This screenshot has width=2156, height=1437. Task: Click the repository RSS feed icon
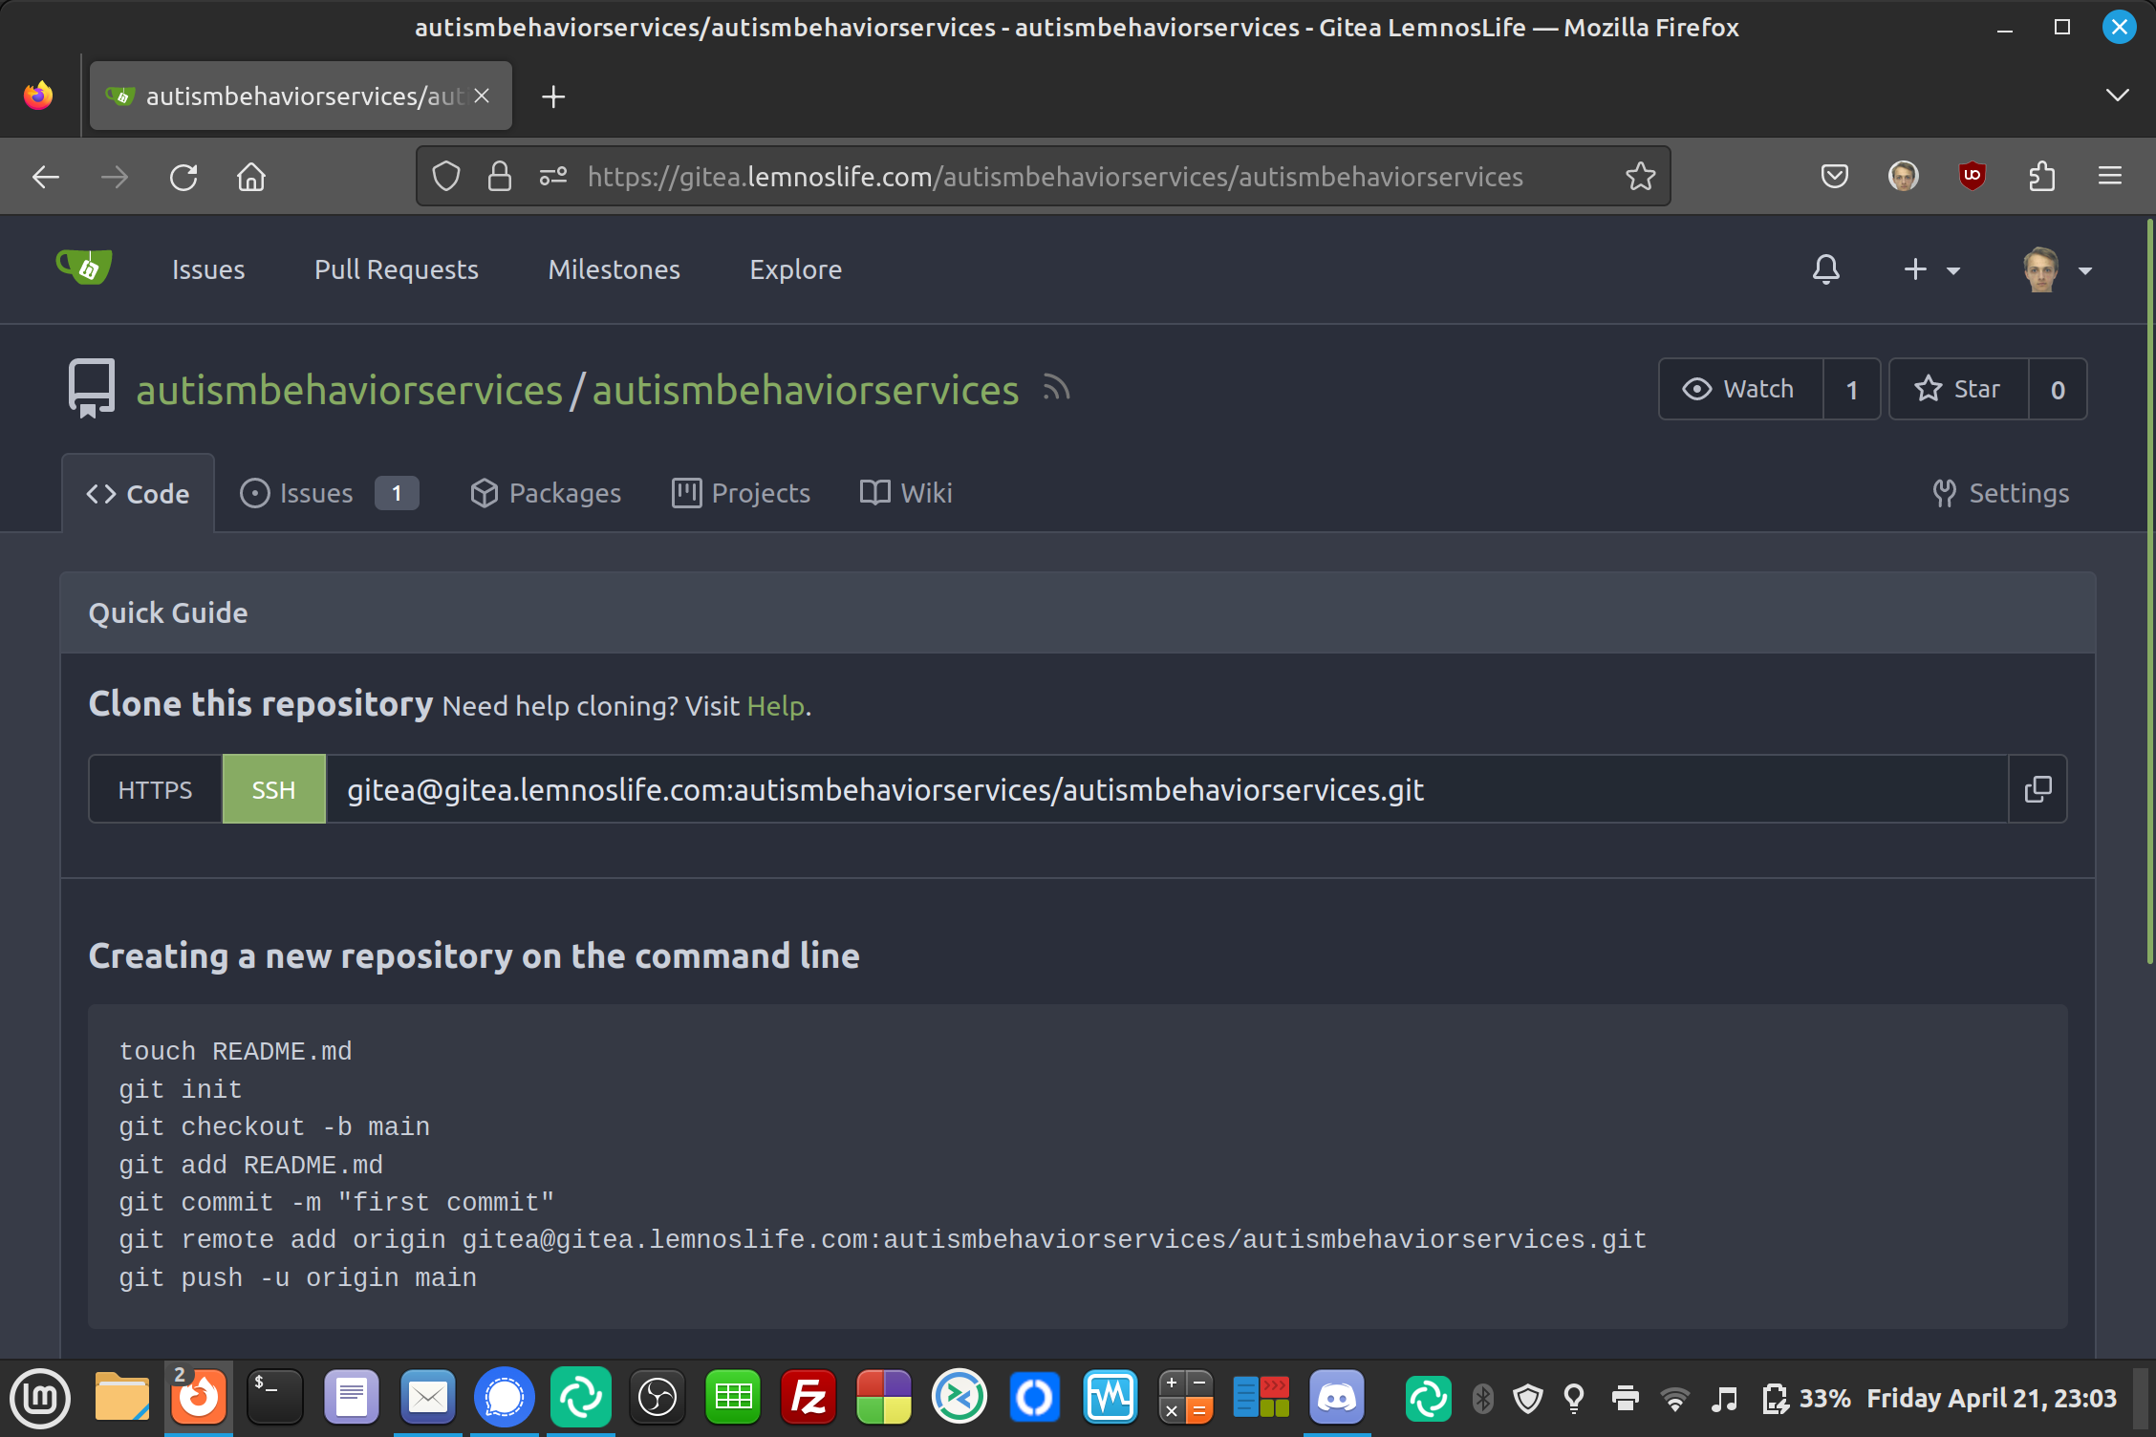pos(1056,389)
